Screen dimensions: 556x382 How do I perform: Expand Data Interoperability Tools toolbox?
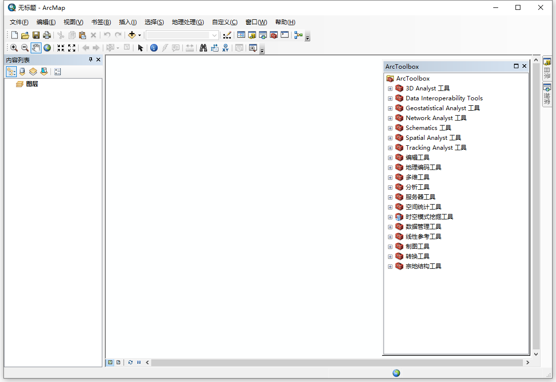[390, 99]
